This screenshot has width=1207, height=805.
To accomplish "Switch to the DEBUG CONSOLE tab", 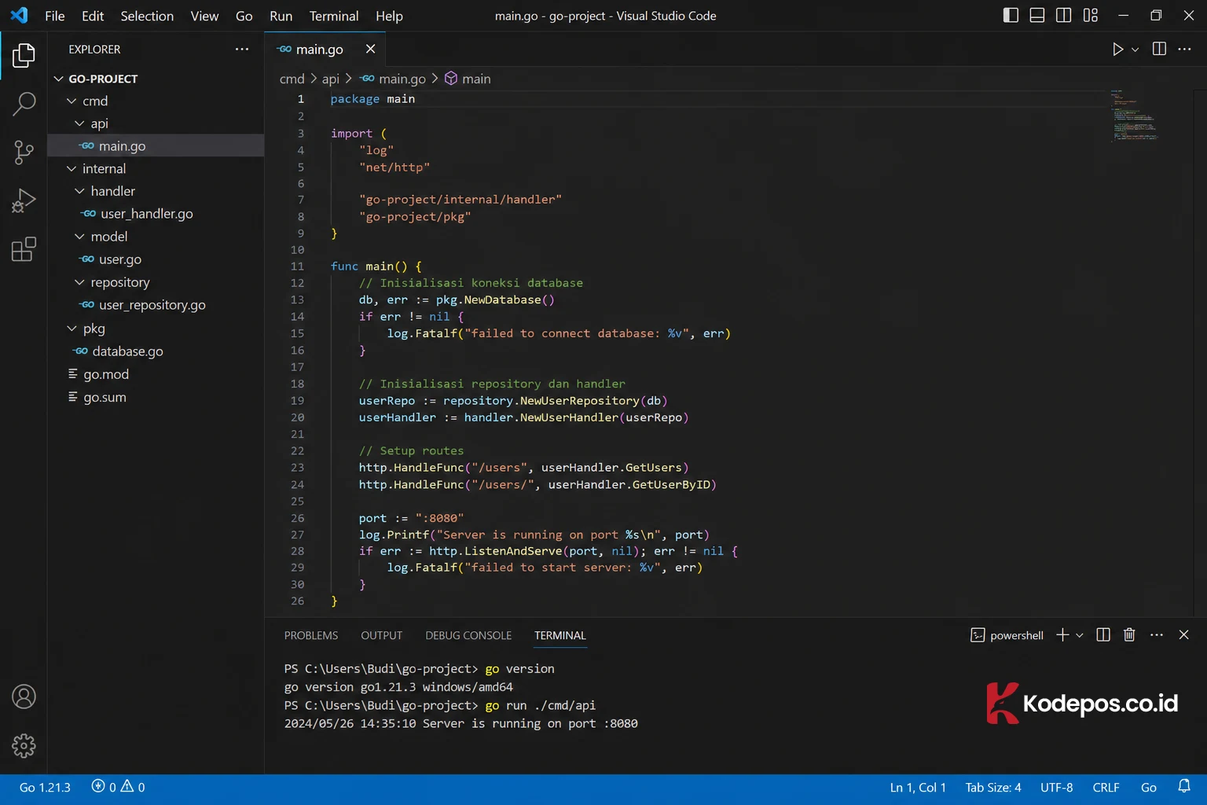I will point(468,635).
